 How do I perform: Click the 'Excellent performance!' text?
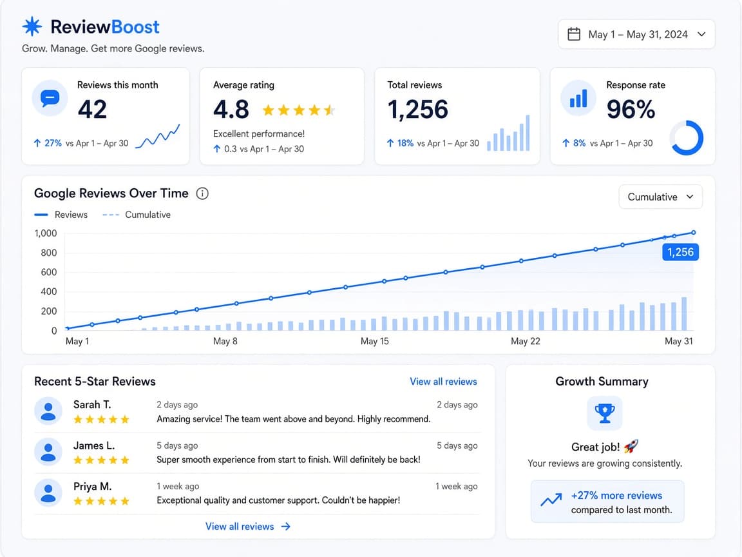click(259, 133)
